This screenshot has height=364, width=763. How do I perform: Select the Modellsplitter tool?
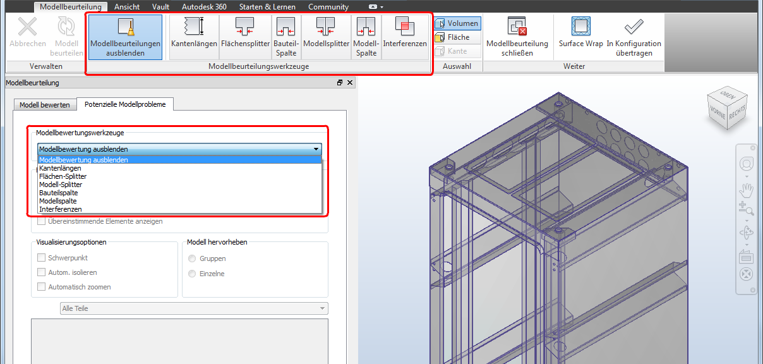click(x=326, y=37)
